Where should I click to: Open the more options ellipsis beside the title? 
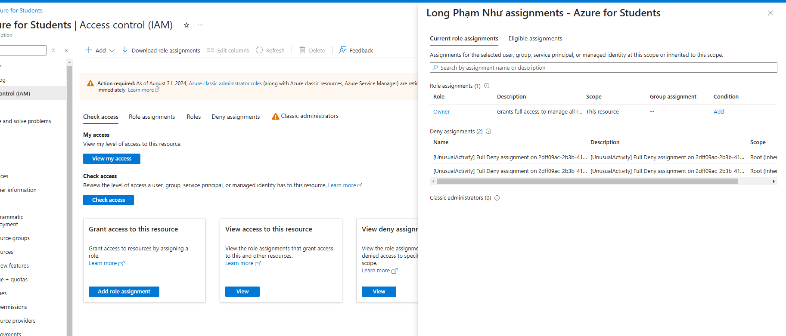(x=200, y=25)
